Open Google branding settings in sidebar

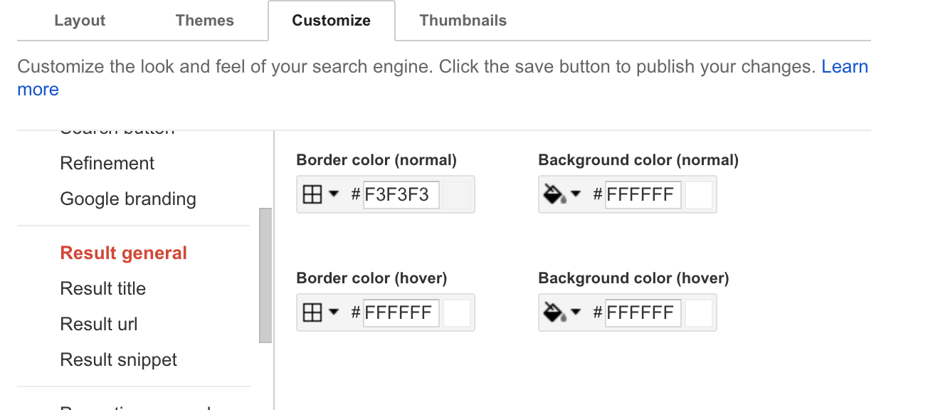click(x=128, y=199)
